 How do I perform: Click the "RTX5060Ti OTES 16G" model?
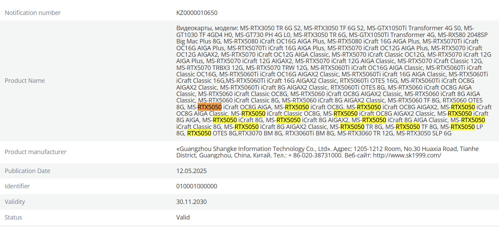[368, 81]
